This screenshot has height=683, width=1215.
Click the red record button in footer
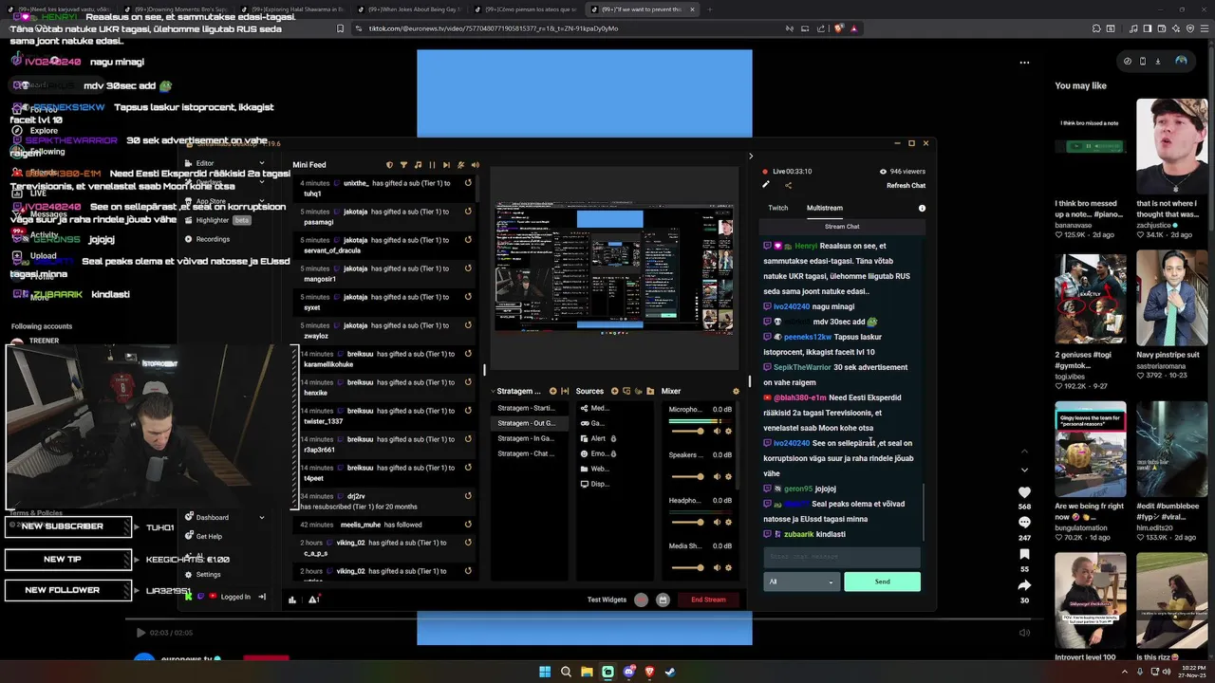[642, 600]
